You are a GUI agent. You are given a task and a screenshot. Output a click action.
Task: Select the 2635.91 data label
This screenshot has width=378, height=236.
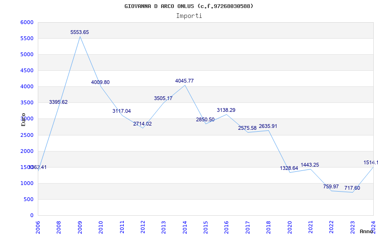coord(268,126)
